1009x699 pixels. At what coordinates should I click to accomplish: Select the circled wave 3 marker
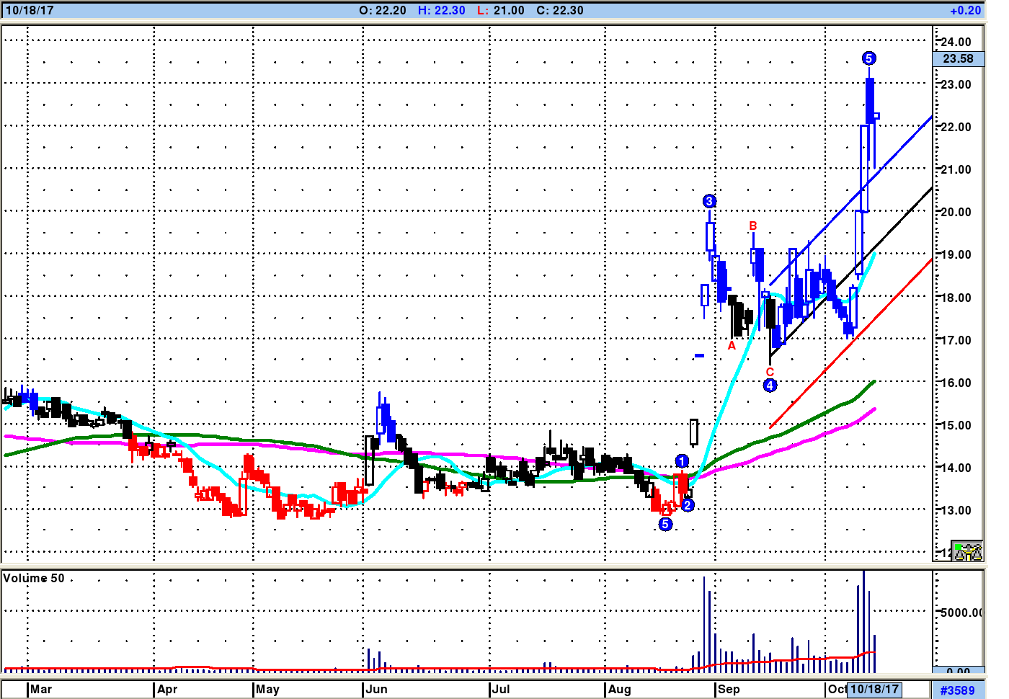click(709, 201)
